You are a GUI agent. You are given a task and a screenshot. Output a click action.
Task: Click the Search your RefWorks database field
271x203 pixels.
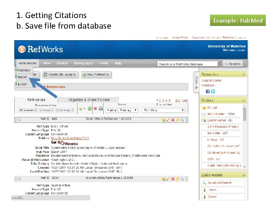pos(187,64)
